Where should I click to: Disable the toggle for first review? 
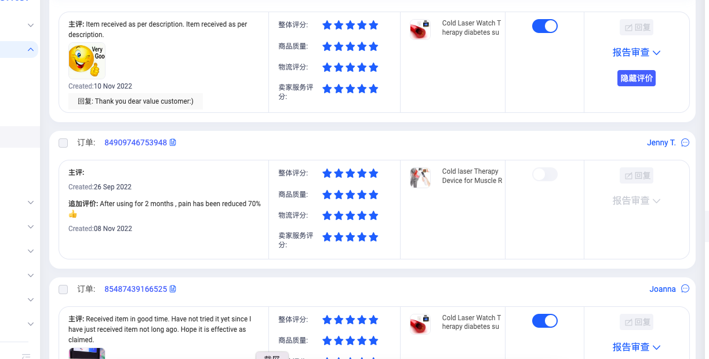tap(545, 26)
